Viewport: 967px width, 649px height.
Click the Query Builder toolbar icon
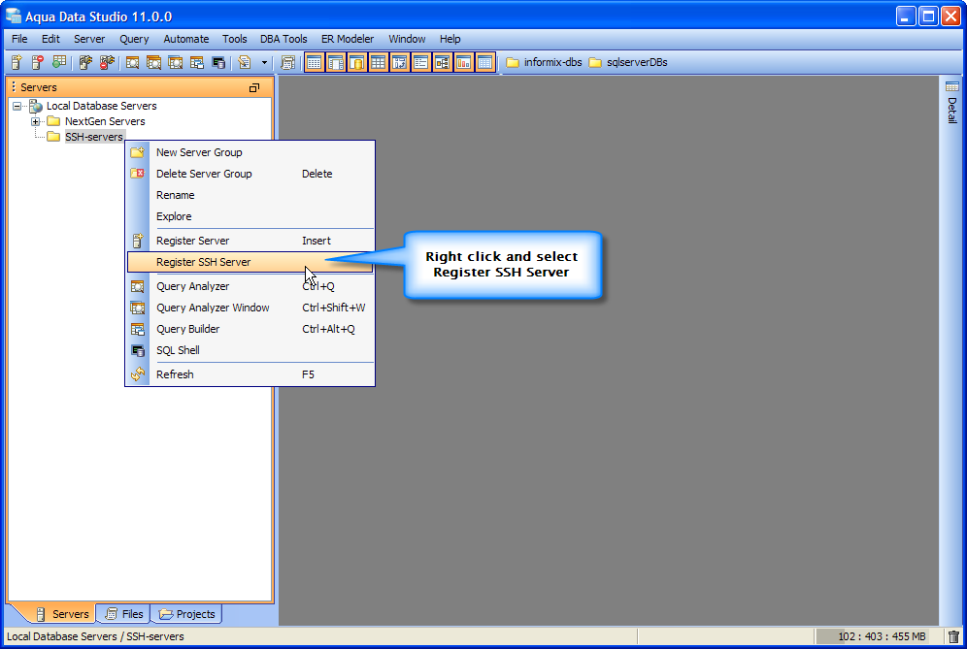point(197,62)
